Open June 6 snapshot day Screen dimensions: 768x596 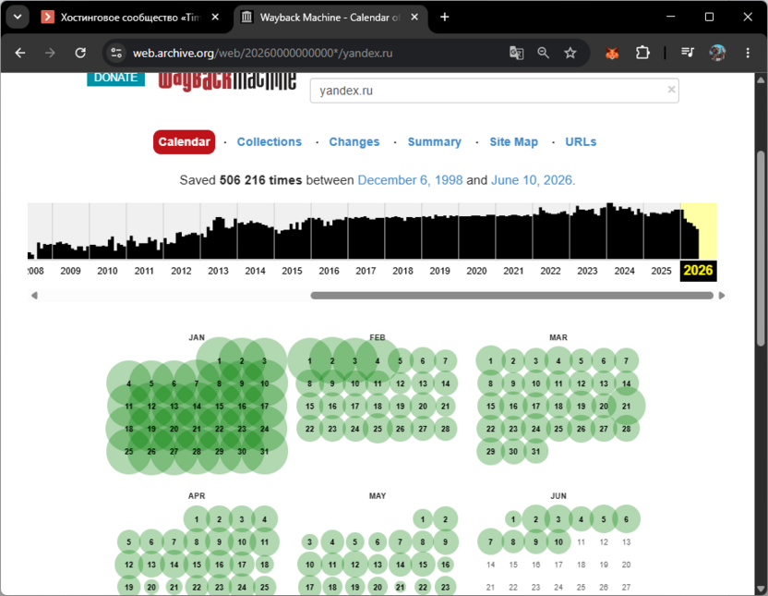pyautogui.click(x=627, y=519)
